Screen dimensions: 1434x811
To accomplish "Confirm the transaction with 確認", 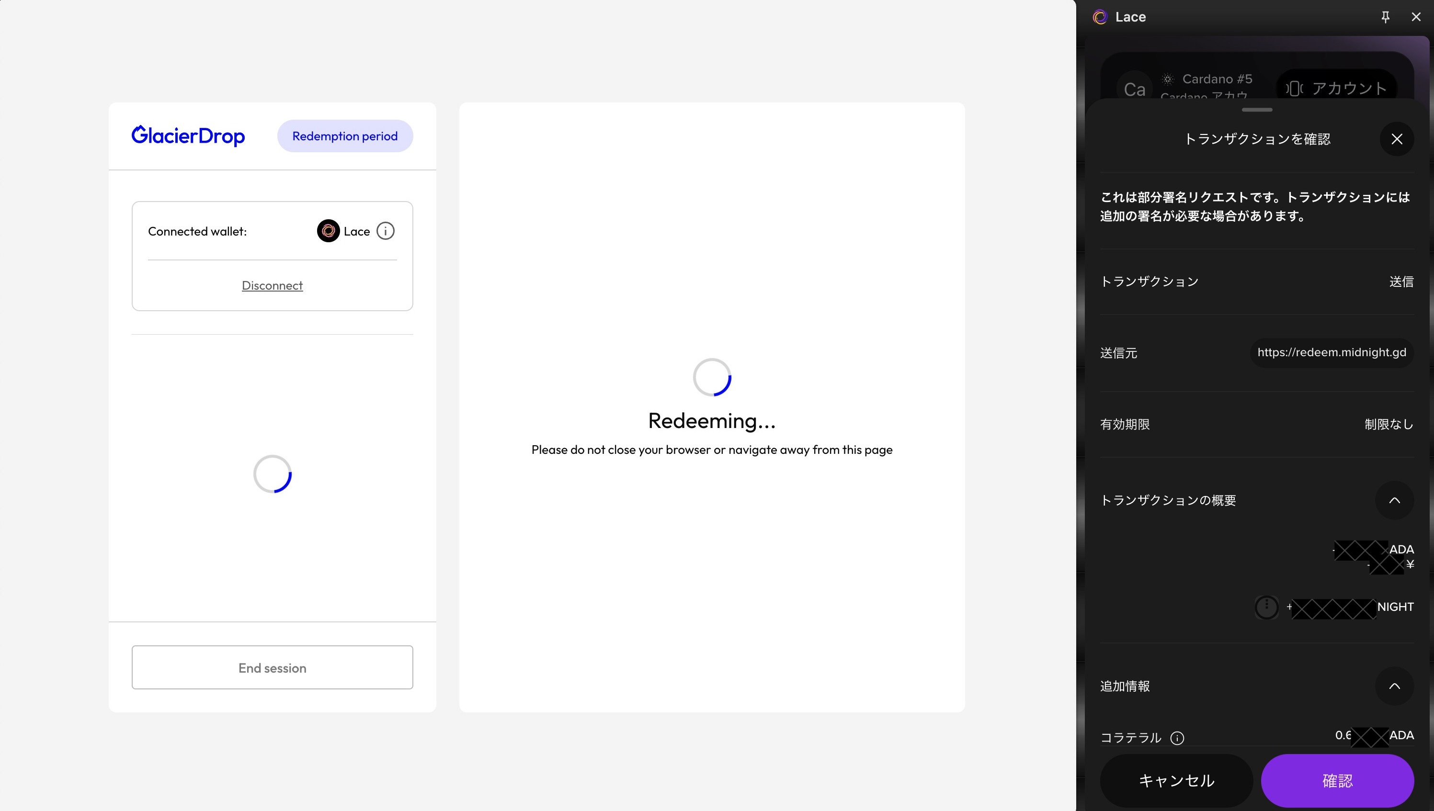I will coord(1338,780).
